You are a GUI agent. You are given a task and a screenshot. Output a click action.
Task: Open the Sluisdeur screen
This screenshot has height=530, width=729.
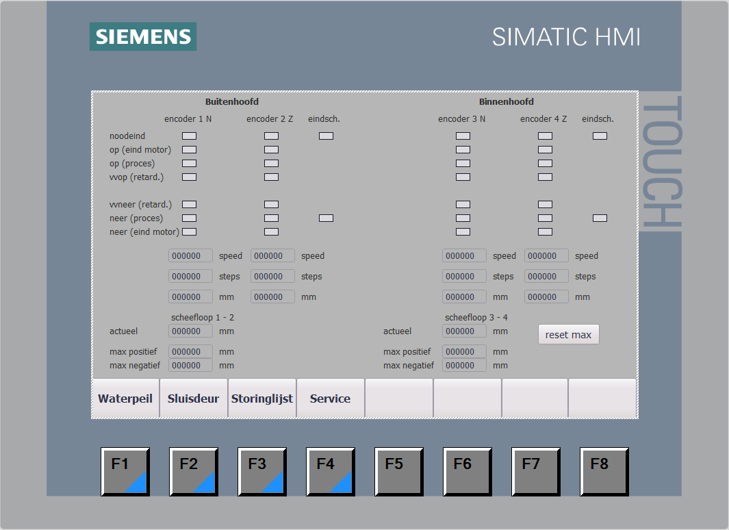point(194,399)
